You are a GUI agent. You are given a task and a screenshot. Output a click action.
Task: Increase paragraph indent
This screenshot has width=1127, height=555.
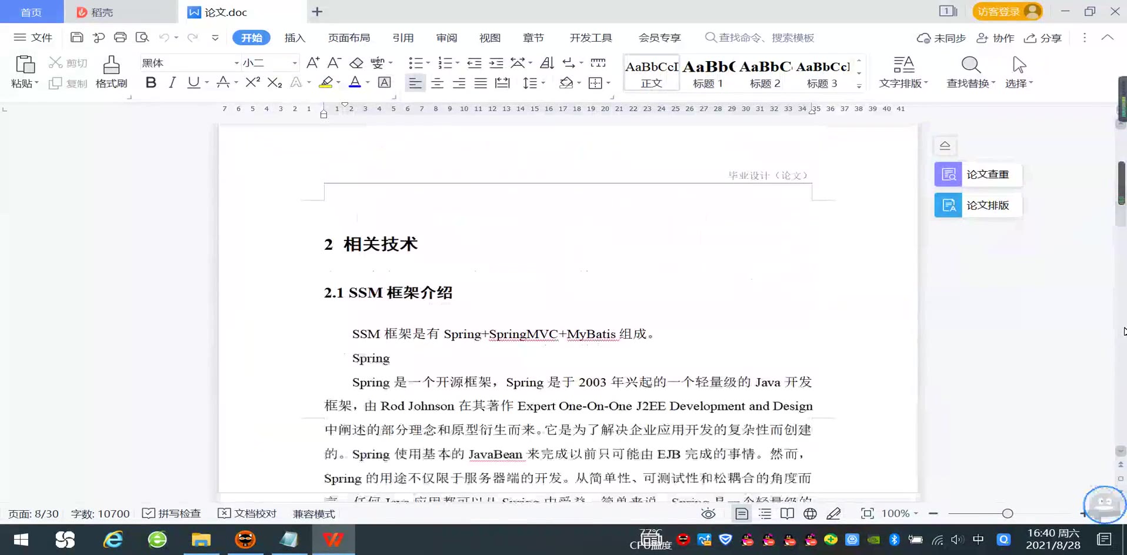coord(496,63)
